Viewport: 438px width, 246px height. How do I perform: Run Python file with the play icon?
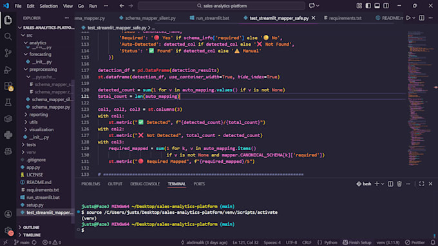[x=408, y=18]
